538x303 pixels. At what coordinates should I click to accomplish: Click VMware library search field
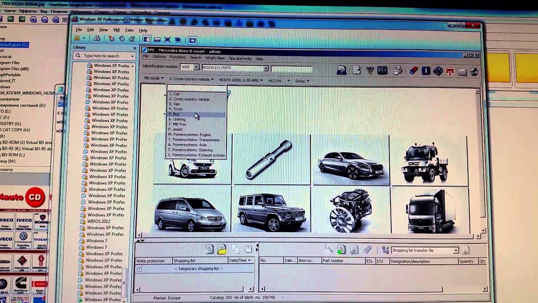(104, 56)
